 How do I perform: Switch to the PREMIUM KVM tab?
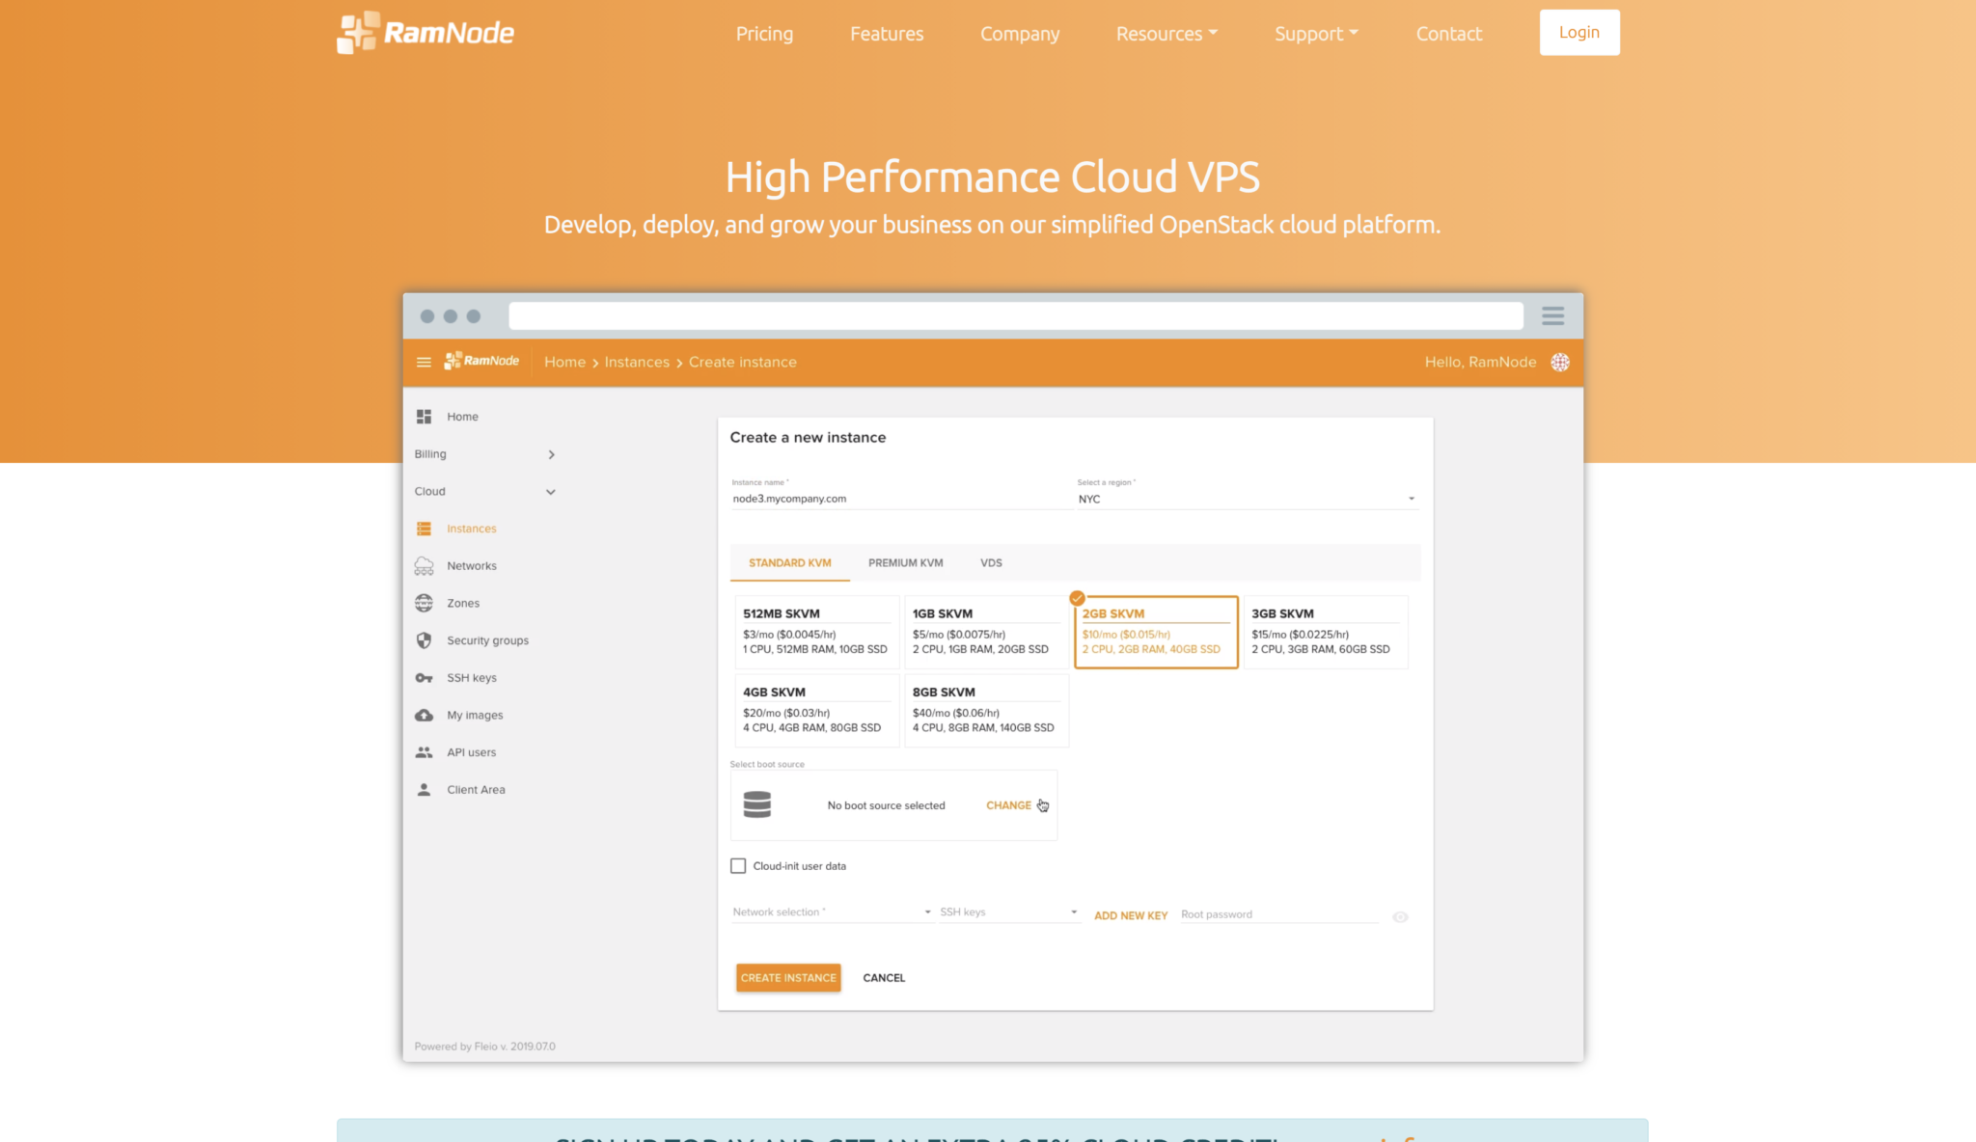tap(905, 563)
